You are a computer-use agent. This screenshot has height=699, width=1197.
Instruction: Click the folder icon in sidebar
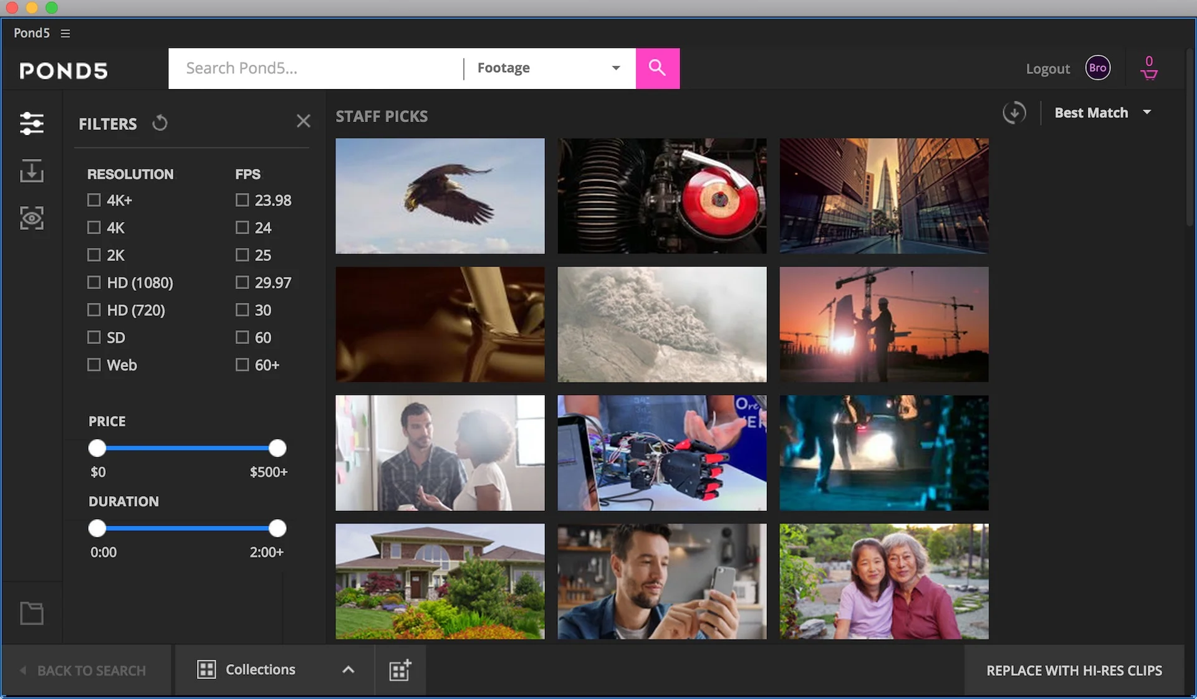click(31, 613)
